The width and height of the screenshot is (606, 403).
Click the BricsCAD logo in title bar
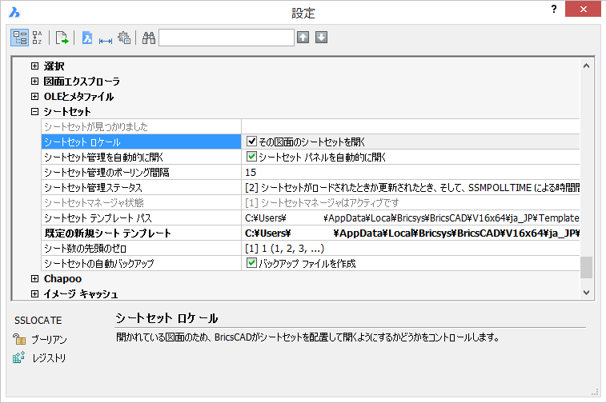(x=14, y=12)
